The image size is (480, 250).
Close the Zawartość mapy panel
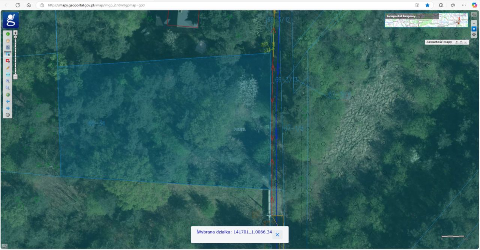(x=465, y=42)
